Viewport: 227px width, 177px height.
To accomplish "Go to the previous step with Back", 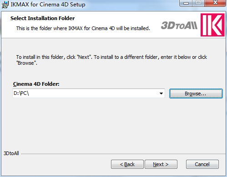I will tap(127, 164).
